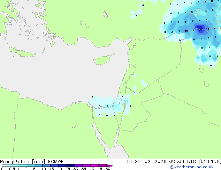Choose the 40–45 mm magenta legend swatch
Image resolution: width=221 pixels, height=170 pixels.
click(94, 165)
